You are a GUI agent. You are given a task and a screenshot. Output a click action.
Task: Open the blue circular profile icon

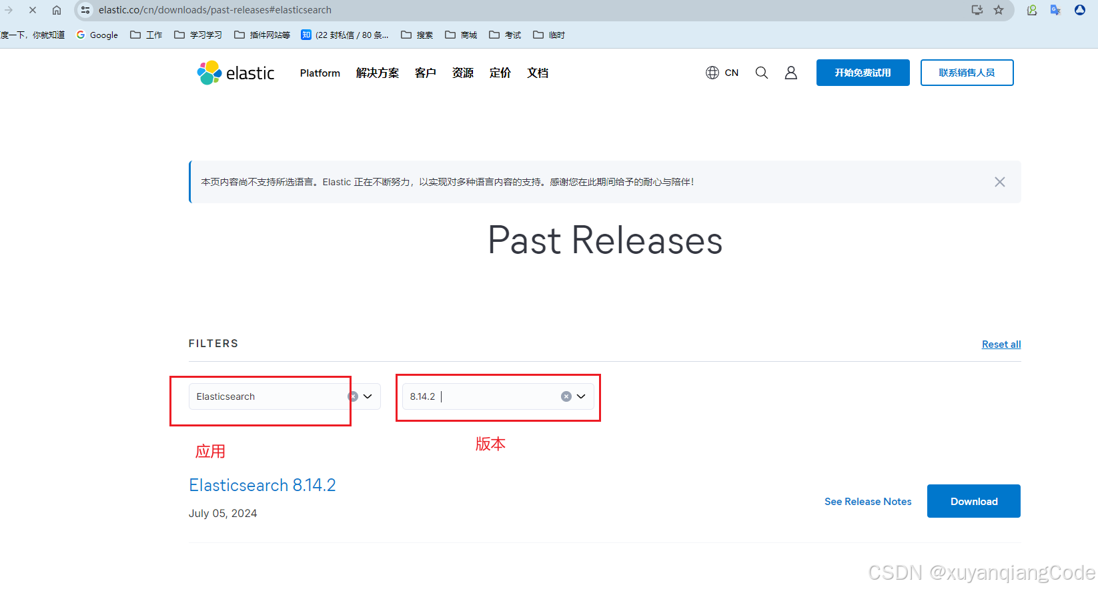pyautogui.click(x=1080, y=10)
